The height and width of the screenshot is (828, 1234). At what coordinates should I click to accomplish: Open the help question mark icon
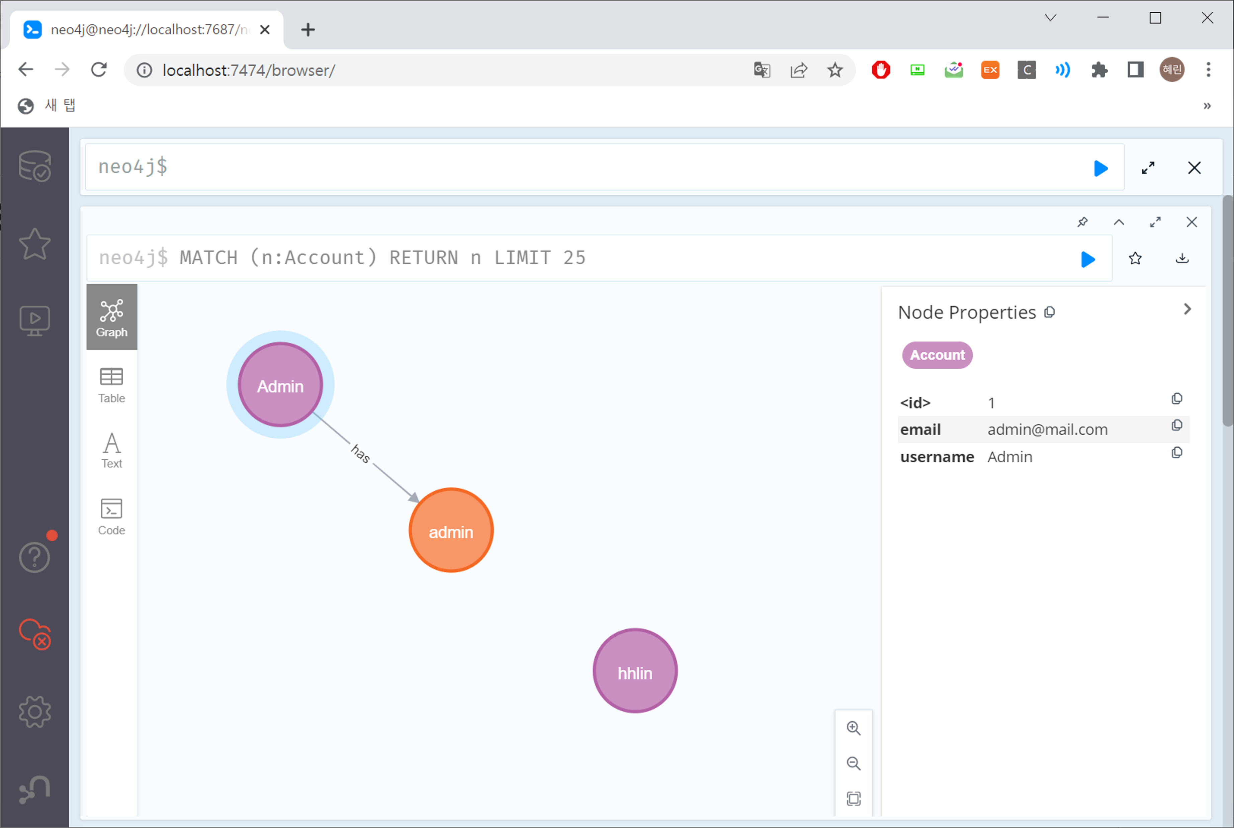click(34, 557)
